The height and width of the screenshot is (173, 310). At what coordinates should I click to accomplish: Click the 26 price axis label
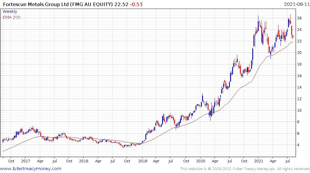pos(299,18)
